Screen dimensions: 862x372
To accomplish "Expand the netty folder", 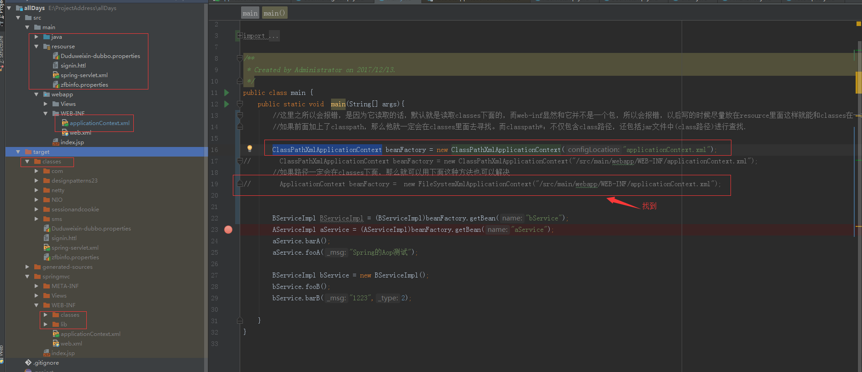I will pyautogui.click(x=36, y=190).
